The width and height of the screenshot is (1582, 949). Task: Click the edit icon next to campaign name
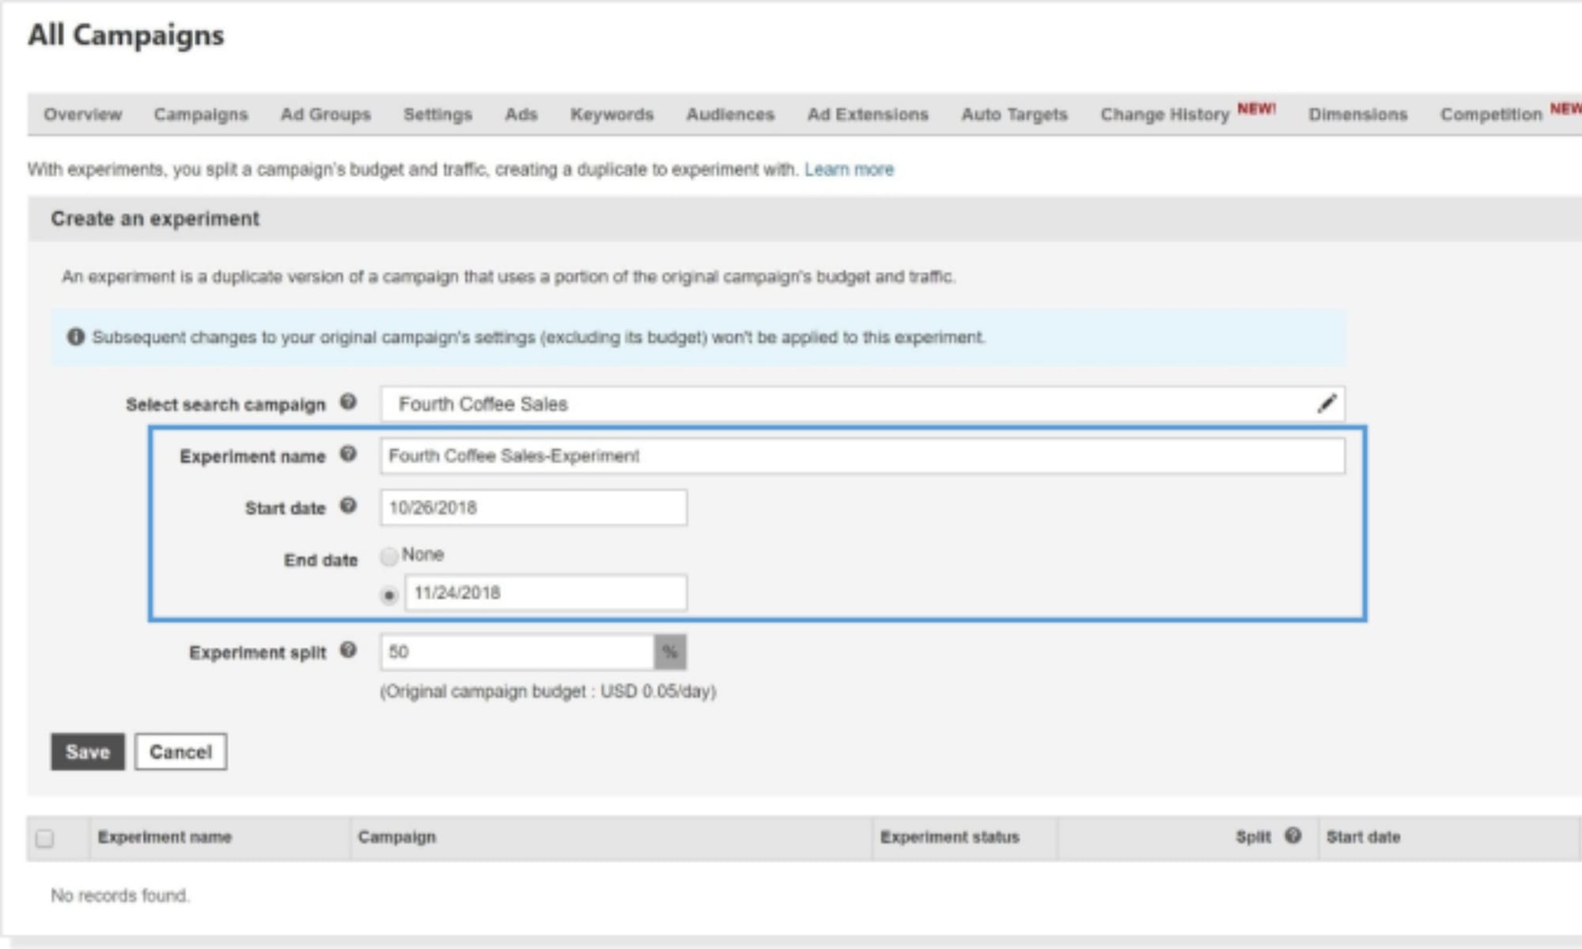point(1328,403)
